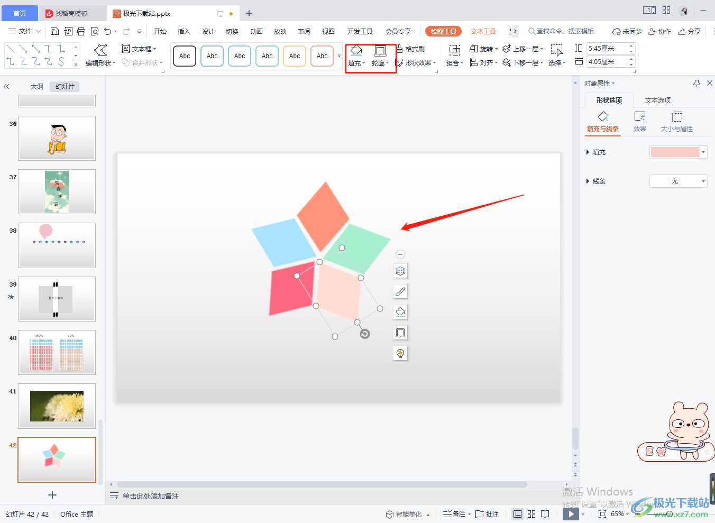Click the floating outline icon

click(400, 333)
